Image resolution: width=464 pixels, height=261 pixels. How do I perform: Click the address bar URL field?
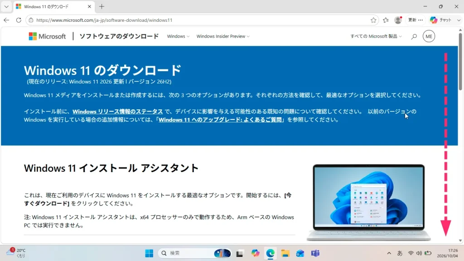[202, 20]
